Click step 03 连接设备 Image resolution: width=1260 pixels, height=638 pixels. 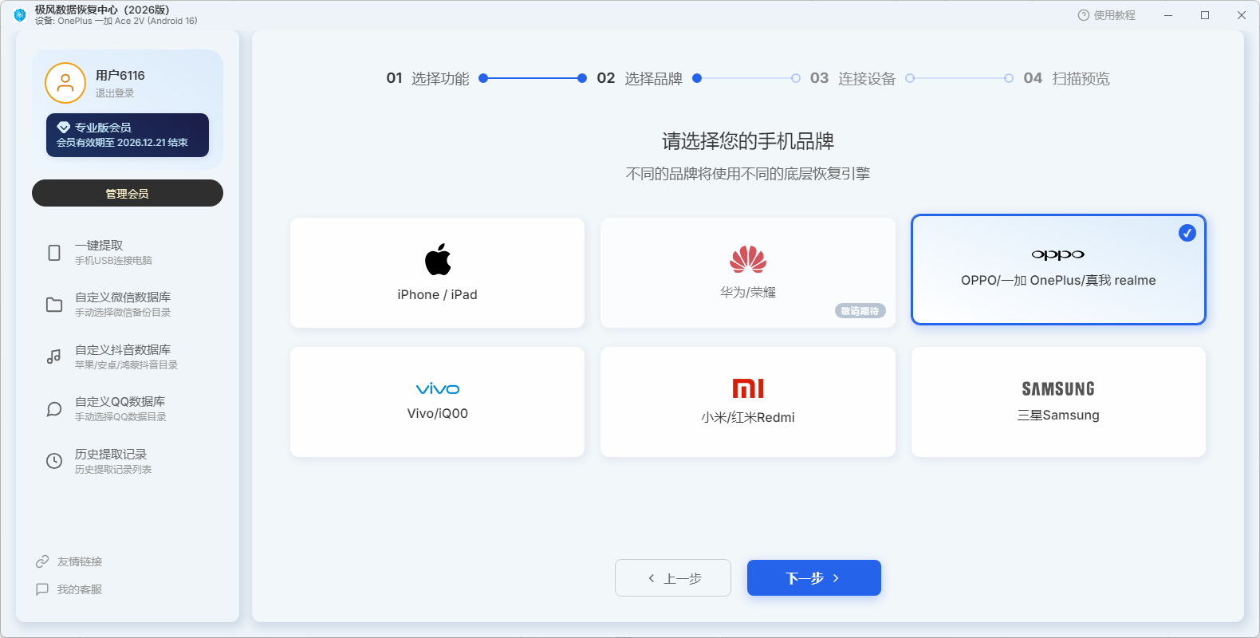click(x=853, y=78)
